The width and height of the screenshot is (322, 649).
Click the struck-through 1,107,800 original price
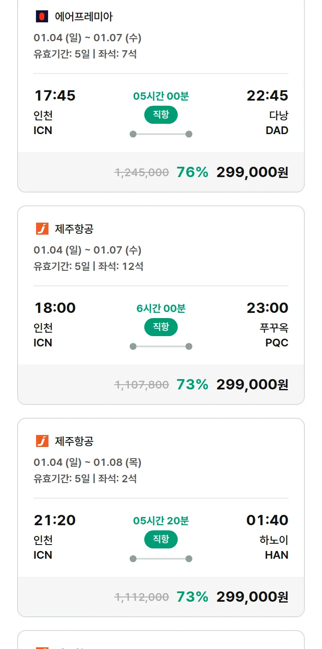coord(142,385)
